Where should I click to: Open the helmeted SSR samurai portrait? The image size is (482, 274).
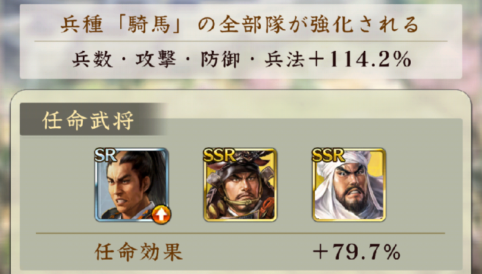pyautogui.click(x=240, y=185)
